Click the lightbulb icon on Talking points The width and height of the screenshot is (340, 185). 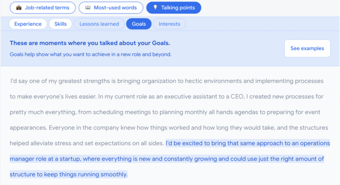[155, 7]
